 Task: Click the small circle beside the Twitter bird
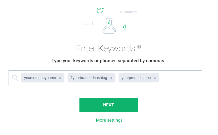(121, 12)
